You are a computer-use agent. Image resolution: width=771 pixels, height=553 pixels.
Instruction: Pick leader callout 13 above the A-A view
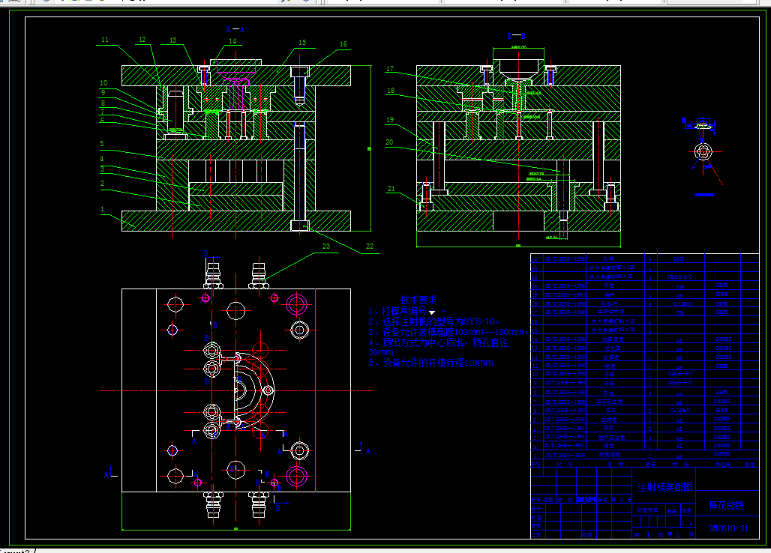click(x=172, y=40)
